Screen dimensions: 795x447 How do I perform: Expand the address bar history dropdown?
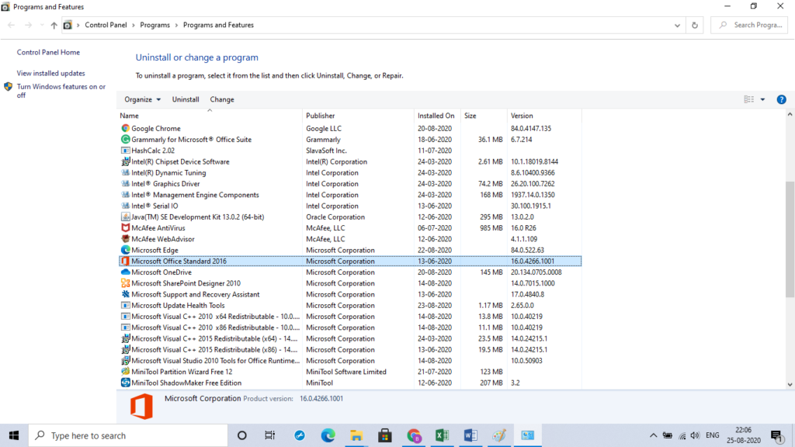point(678,25)
